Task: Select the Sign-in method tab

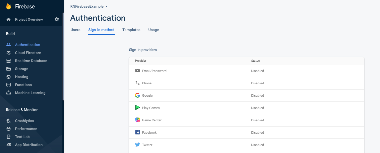Action: (x=101, y=30)
